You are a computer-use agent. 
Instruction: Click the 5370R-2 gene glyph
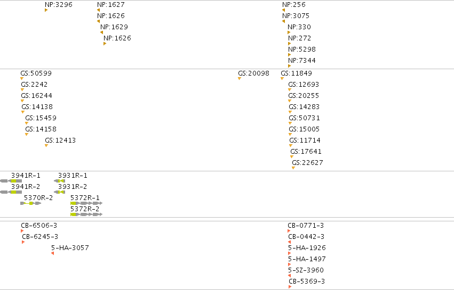click(31, 203)
